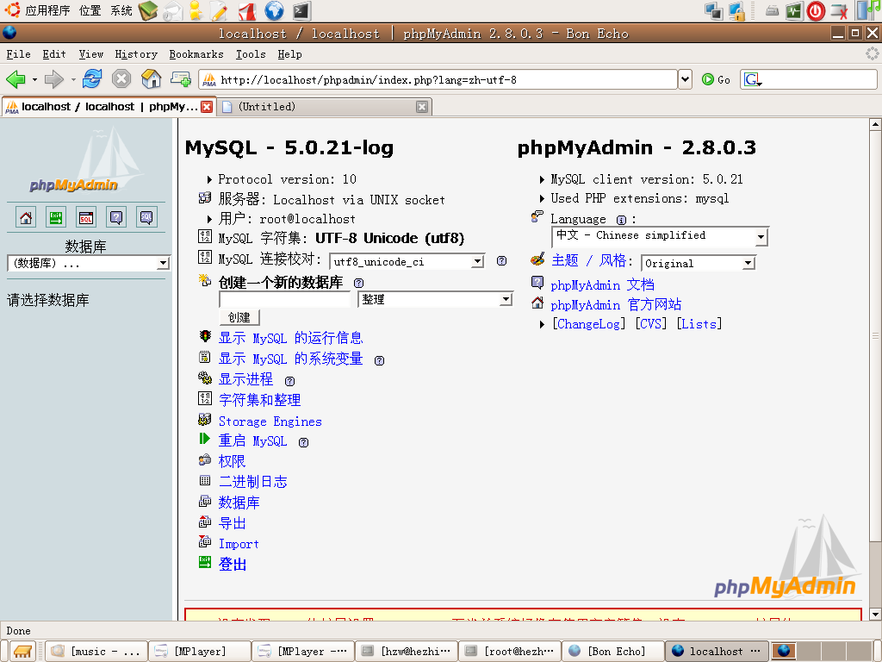Open the History menu
882x662 pixels.
pyautogui.click(x=136, y=54)
